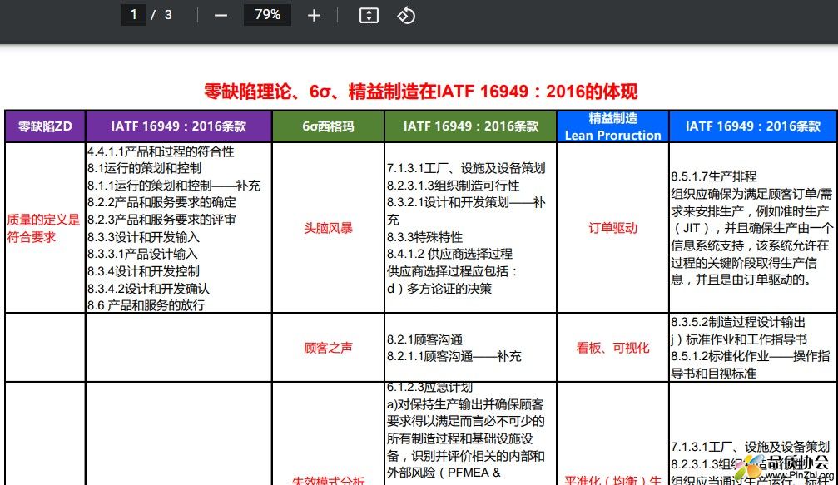Select the line 8.3.5.2制造过程设计输出
The image size is (838, 485).
coord(738,322)
